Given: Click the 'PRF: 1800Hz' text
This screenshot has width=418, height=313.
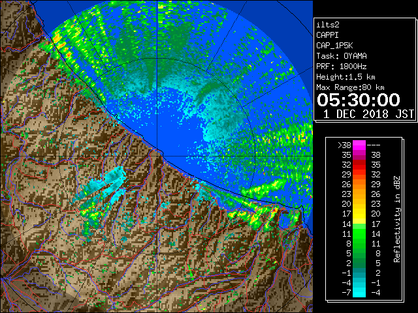Looking at the screenshot, I should pyautogui.click(x=342, y=67).
